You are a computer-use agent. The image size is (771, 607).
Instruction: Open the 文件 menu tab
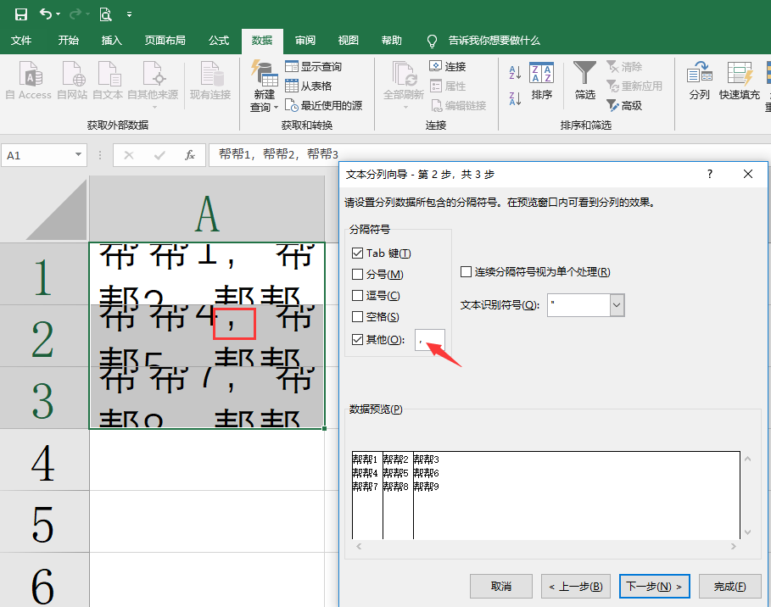[21, 41]
